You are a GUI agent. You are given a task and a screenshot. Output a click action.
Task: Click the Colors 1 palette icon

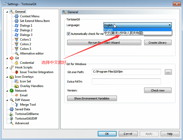coord(17,40)
